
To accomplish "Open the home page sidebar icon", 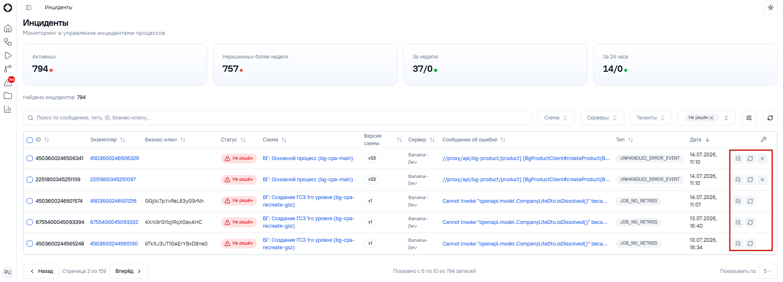I will [7, 28].
